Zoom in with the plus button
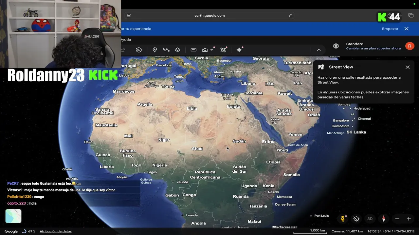Image resolution: width=419 pixels, height=235 pixels. pyautogui.click(x=409, y=219)
